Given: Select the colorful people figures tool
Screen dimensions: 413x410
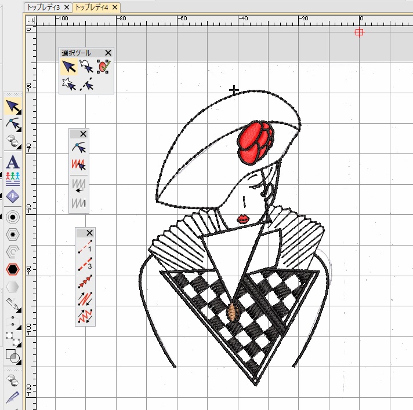Looking at the screenshot, I should coord(13,179).
